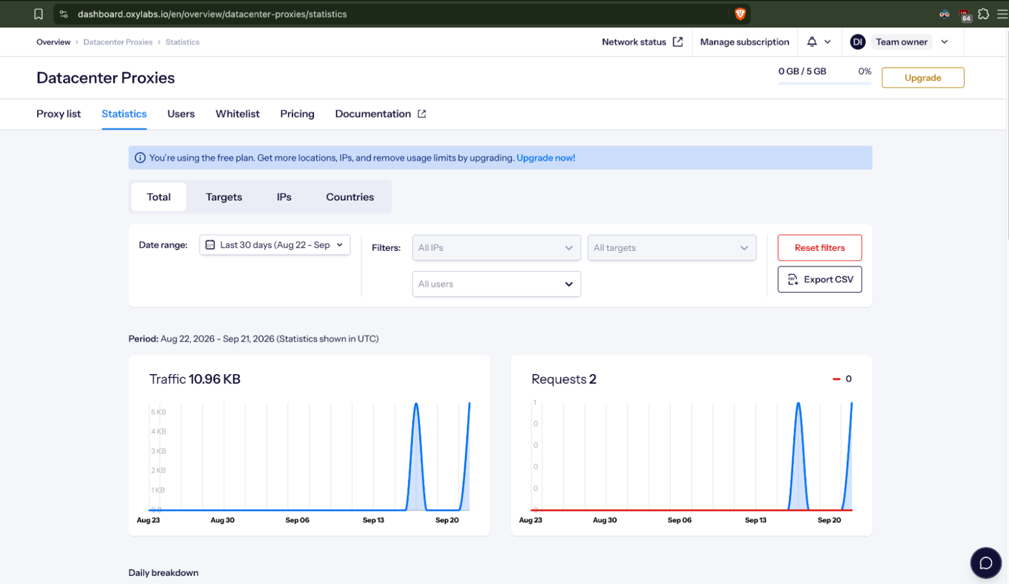1009x584 pixels.
Task: Click the Export CSV button
Action: tap(820, 279)
